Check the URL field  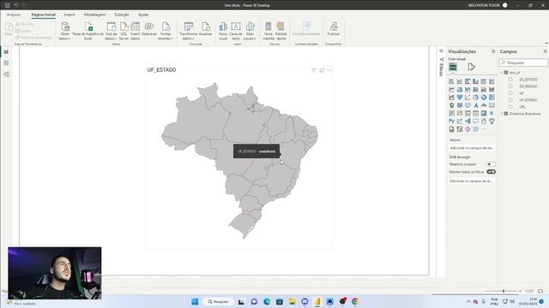point(510,106)
